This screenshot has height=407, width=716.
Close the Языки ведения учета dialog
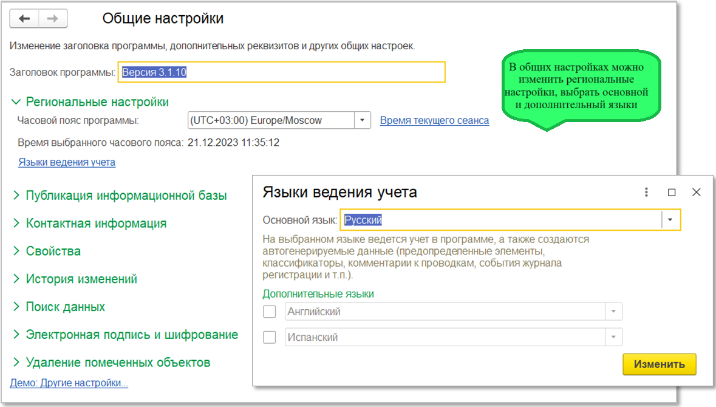click(697, 192)
